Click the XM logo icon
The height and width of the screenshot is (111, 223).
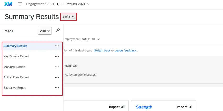point(8,4)
